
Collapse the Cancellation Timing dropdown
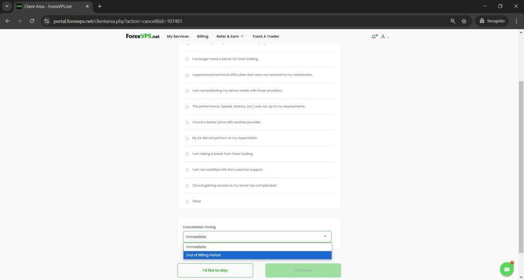[257, 237]
